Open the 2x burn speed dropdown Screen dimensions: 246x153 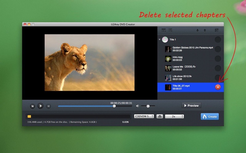174,116
